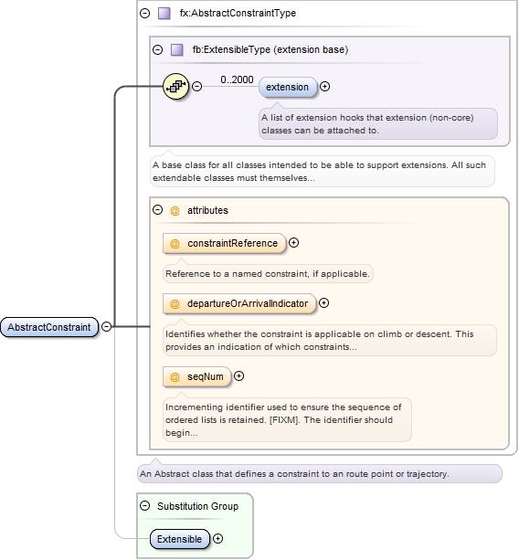Screen dimensions: 519x560
Task: Collapse the sequence compositor minus toggle
Action: [196, 87]
